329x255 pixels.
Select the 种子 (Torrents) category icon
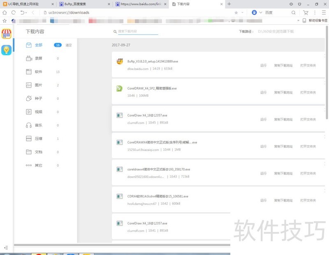[28, 97]
